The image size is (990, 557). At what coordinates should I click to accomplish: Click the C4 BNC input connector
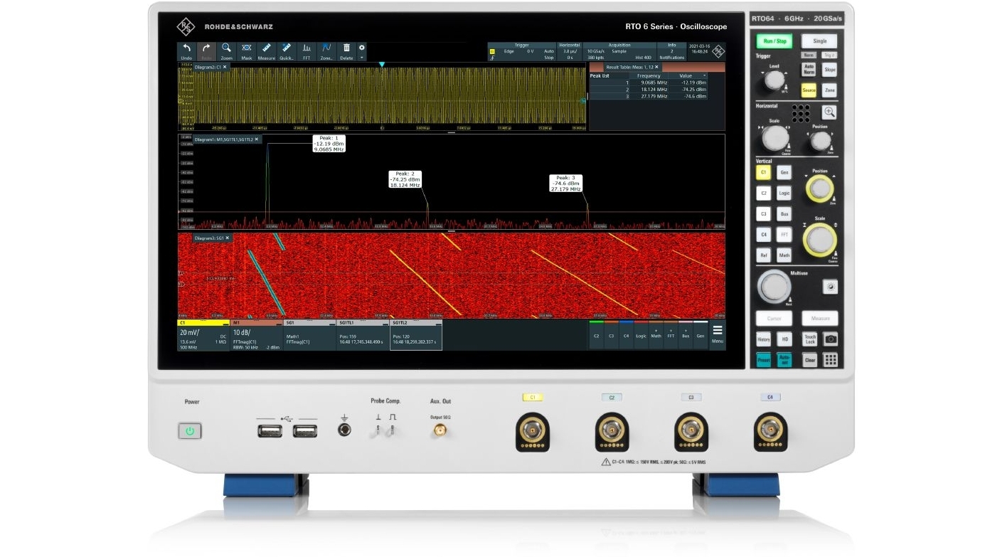(x=771, y=431)
